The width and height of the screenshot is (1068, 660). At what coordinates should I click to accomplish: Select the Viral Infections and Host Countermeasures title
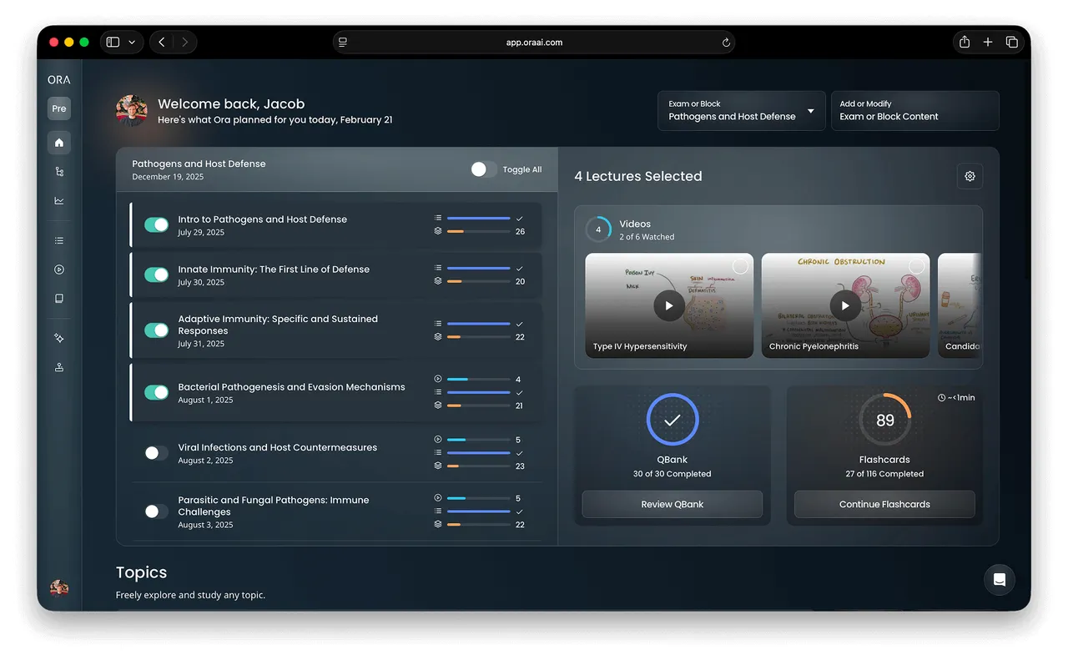(278, 447)
